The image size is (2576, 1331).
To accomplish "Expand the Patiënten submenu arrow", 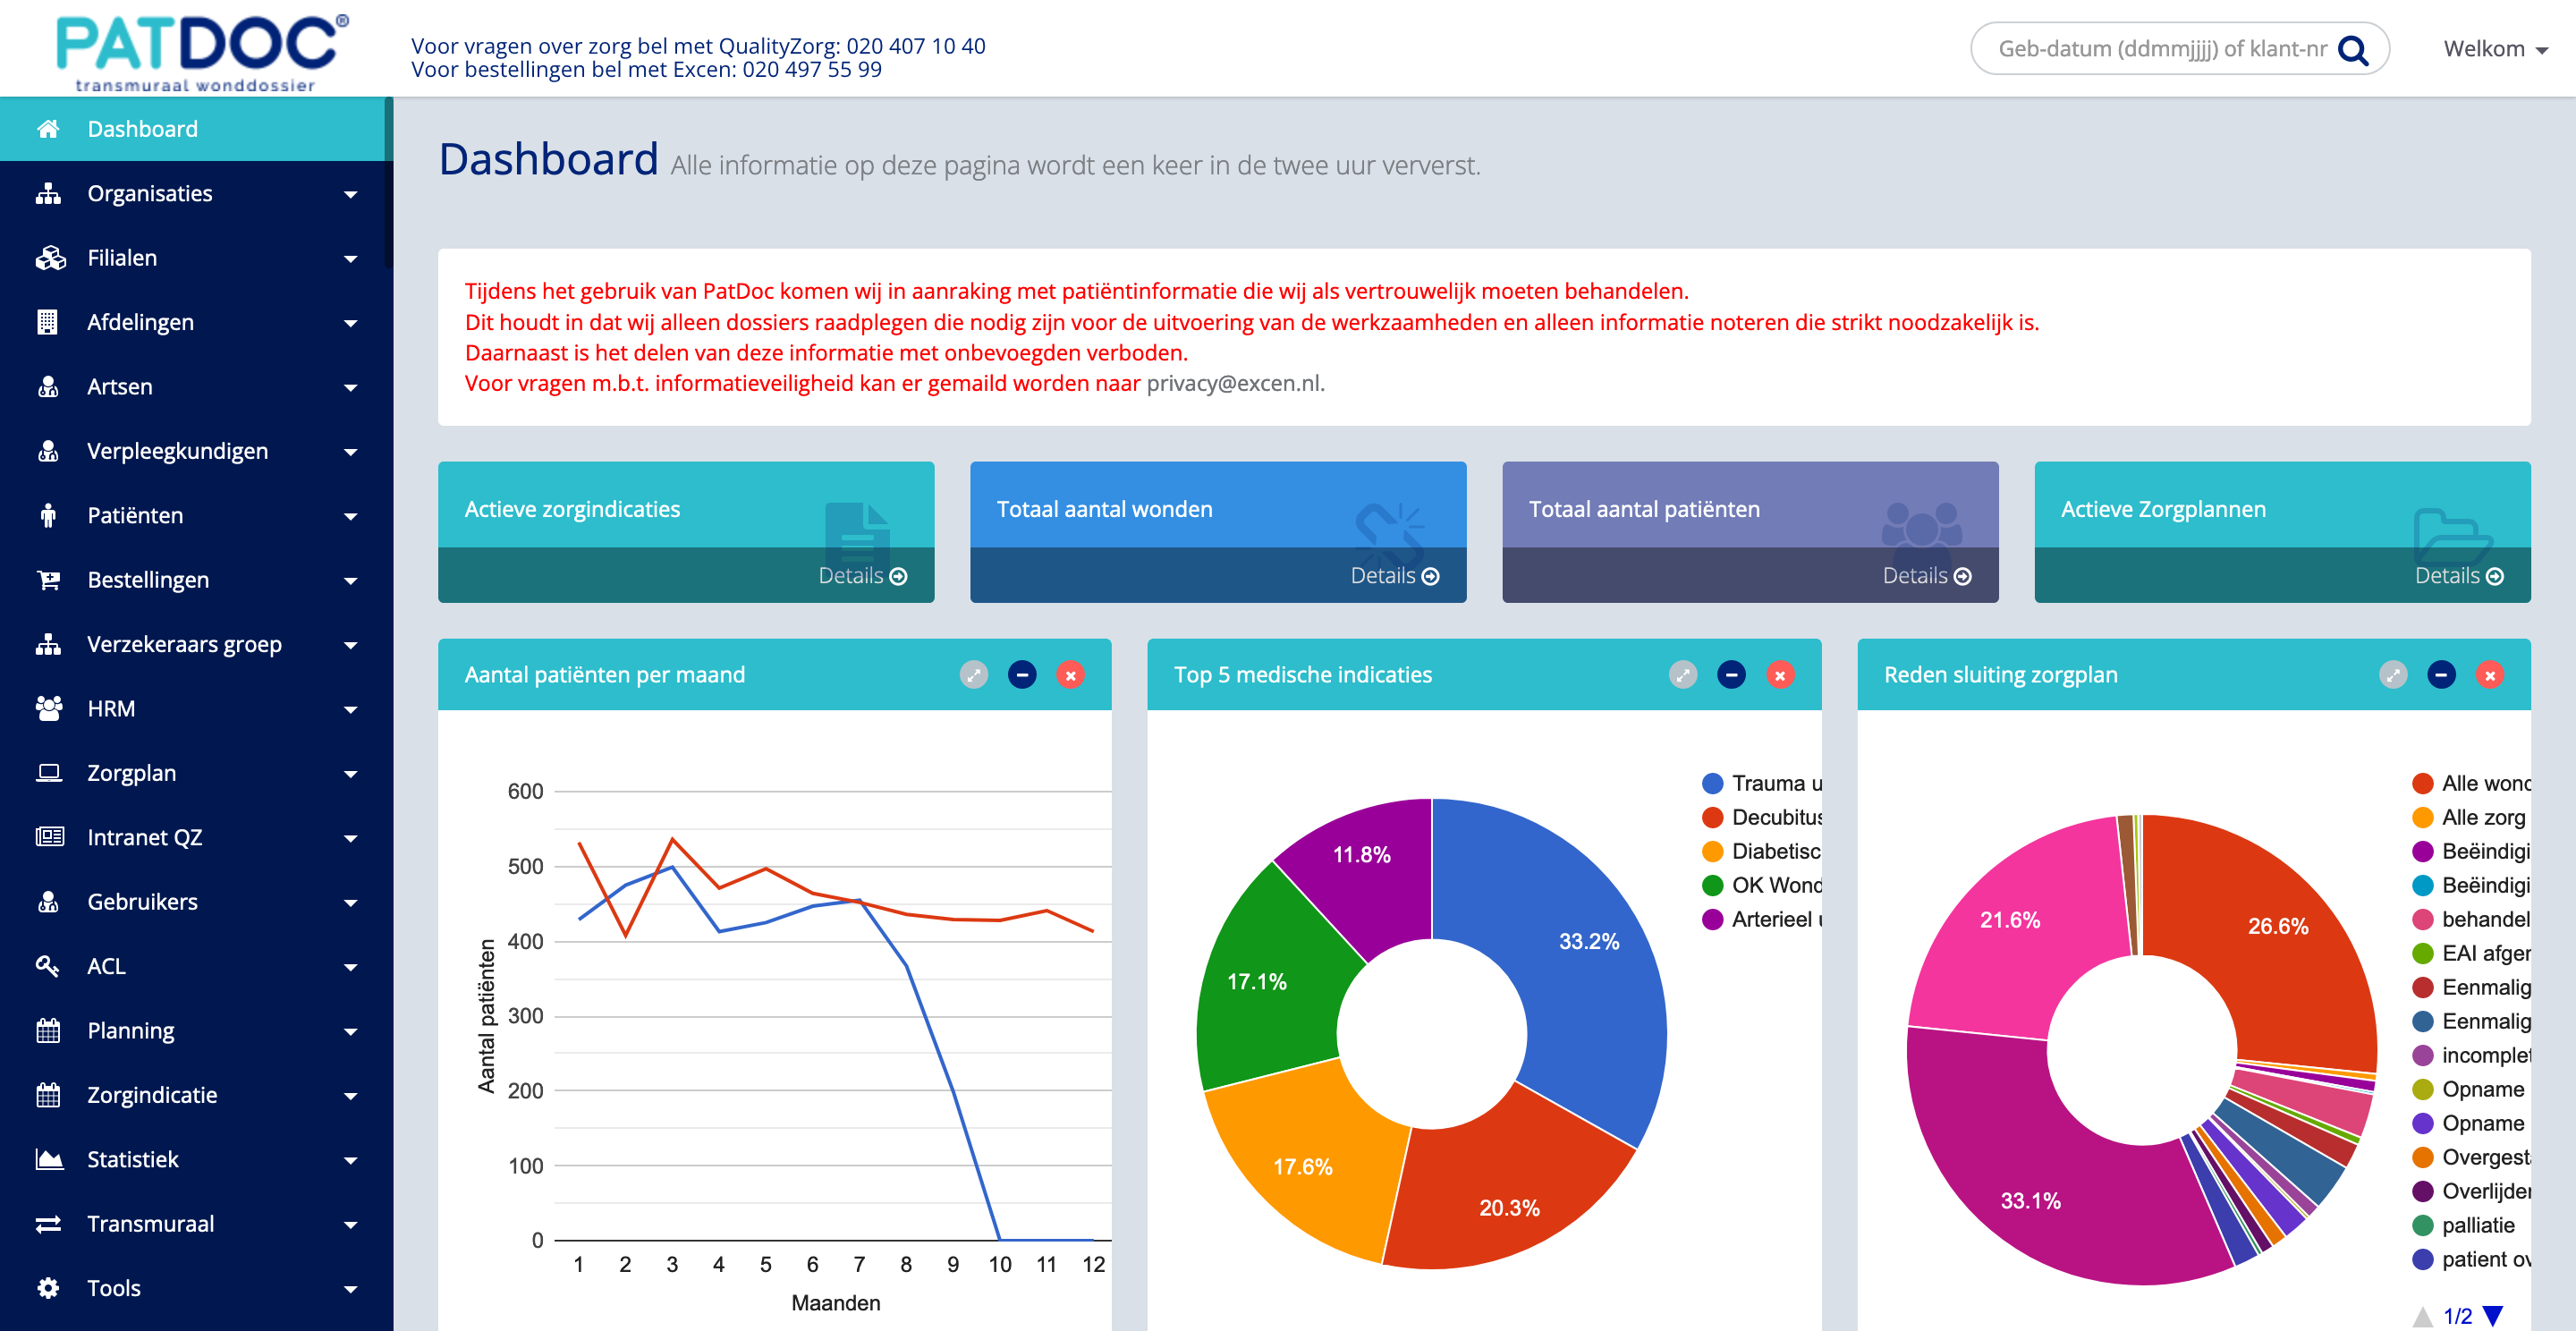I will click(350, 516).
